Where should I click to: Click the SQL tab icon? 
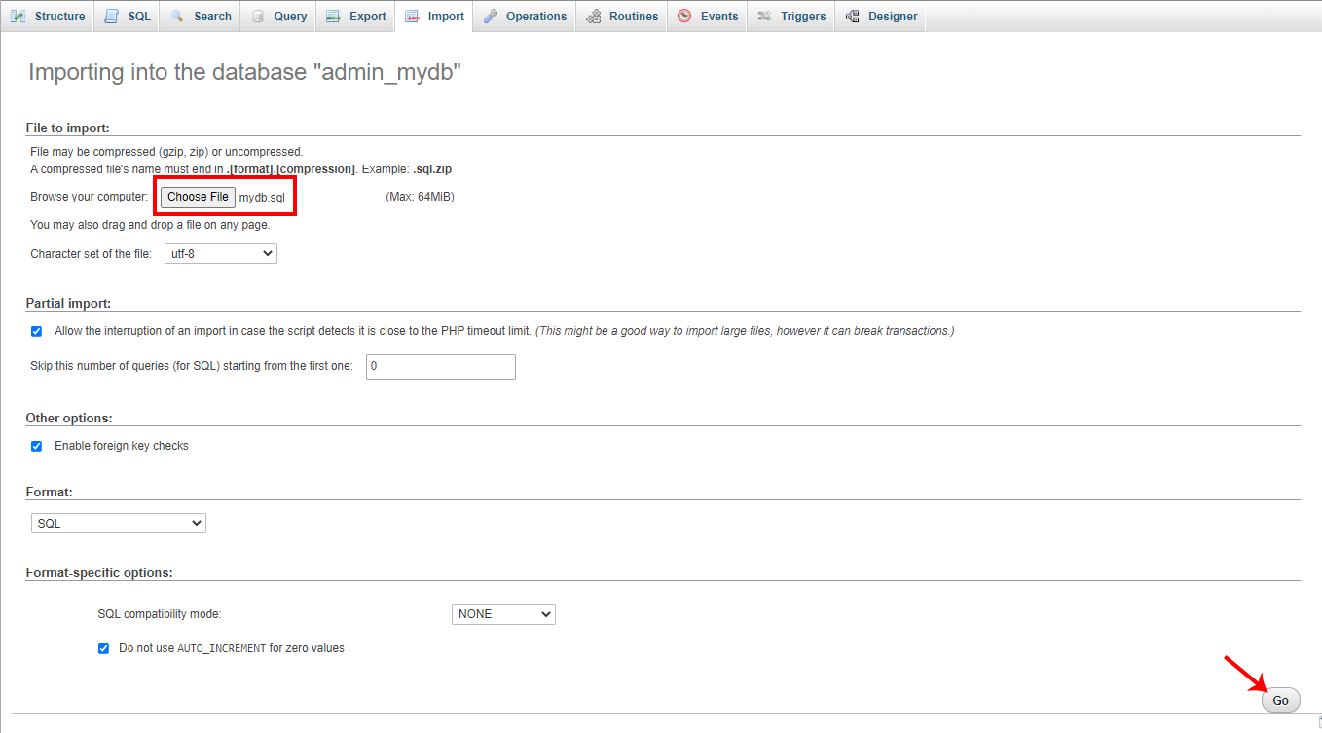click(x=112, y=17)
